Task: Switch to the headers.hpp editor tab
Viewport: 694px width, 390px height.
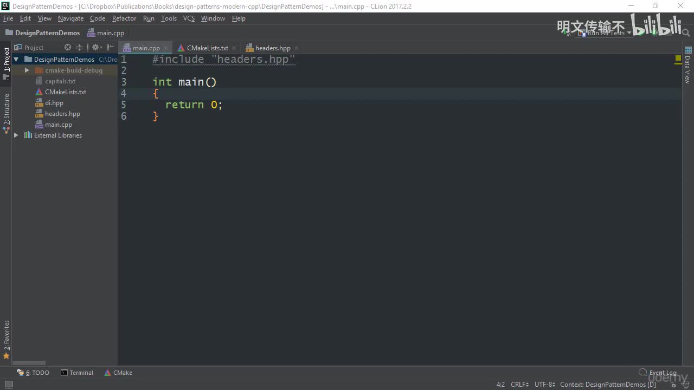Action: tap(272, 48)
